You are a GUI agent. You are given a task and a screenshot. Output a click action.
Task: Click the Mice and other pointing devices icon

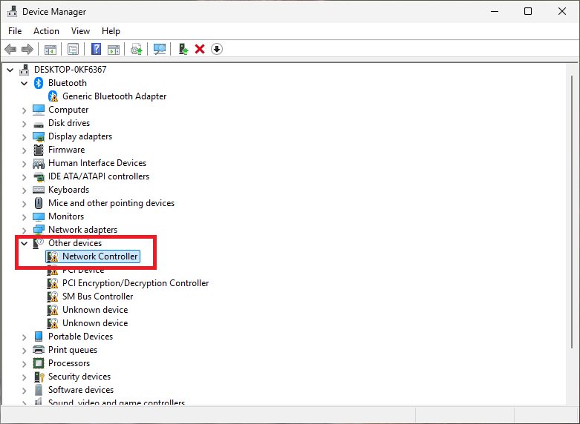click(x=39, y=203)
